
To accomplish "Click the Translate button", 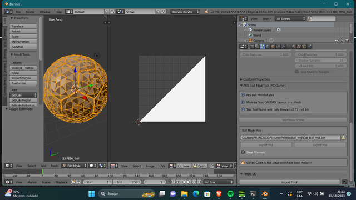I will coord(23,26).
